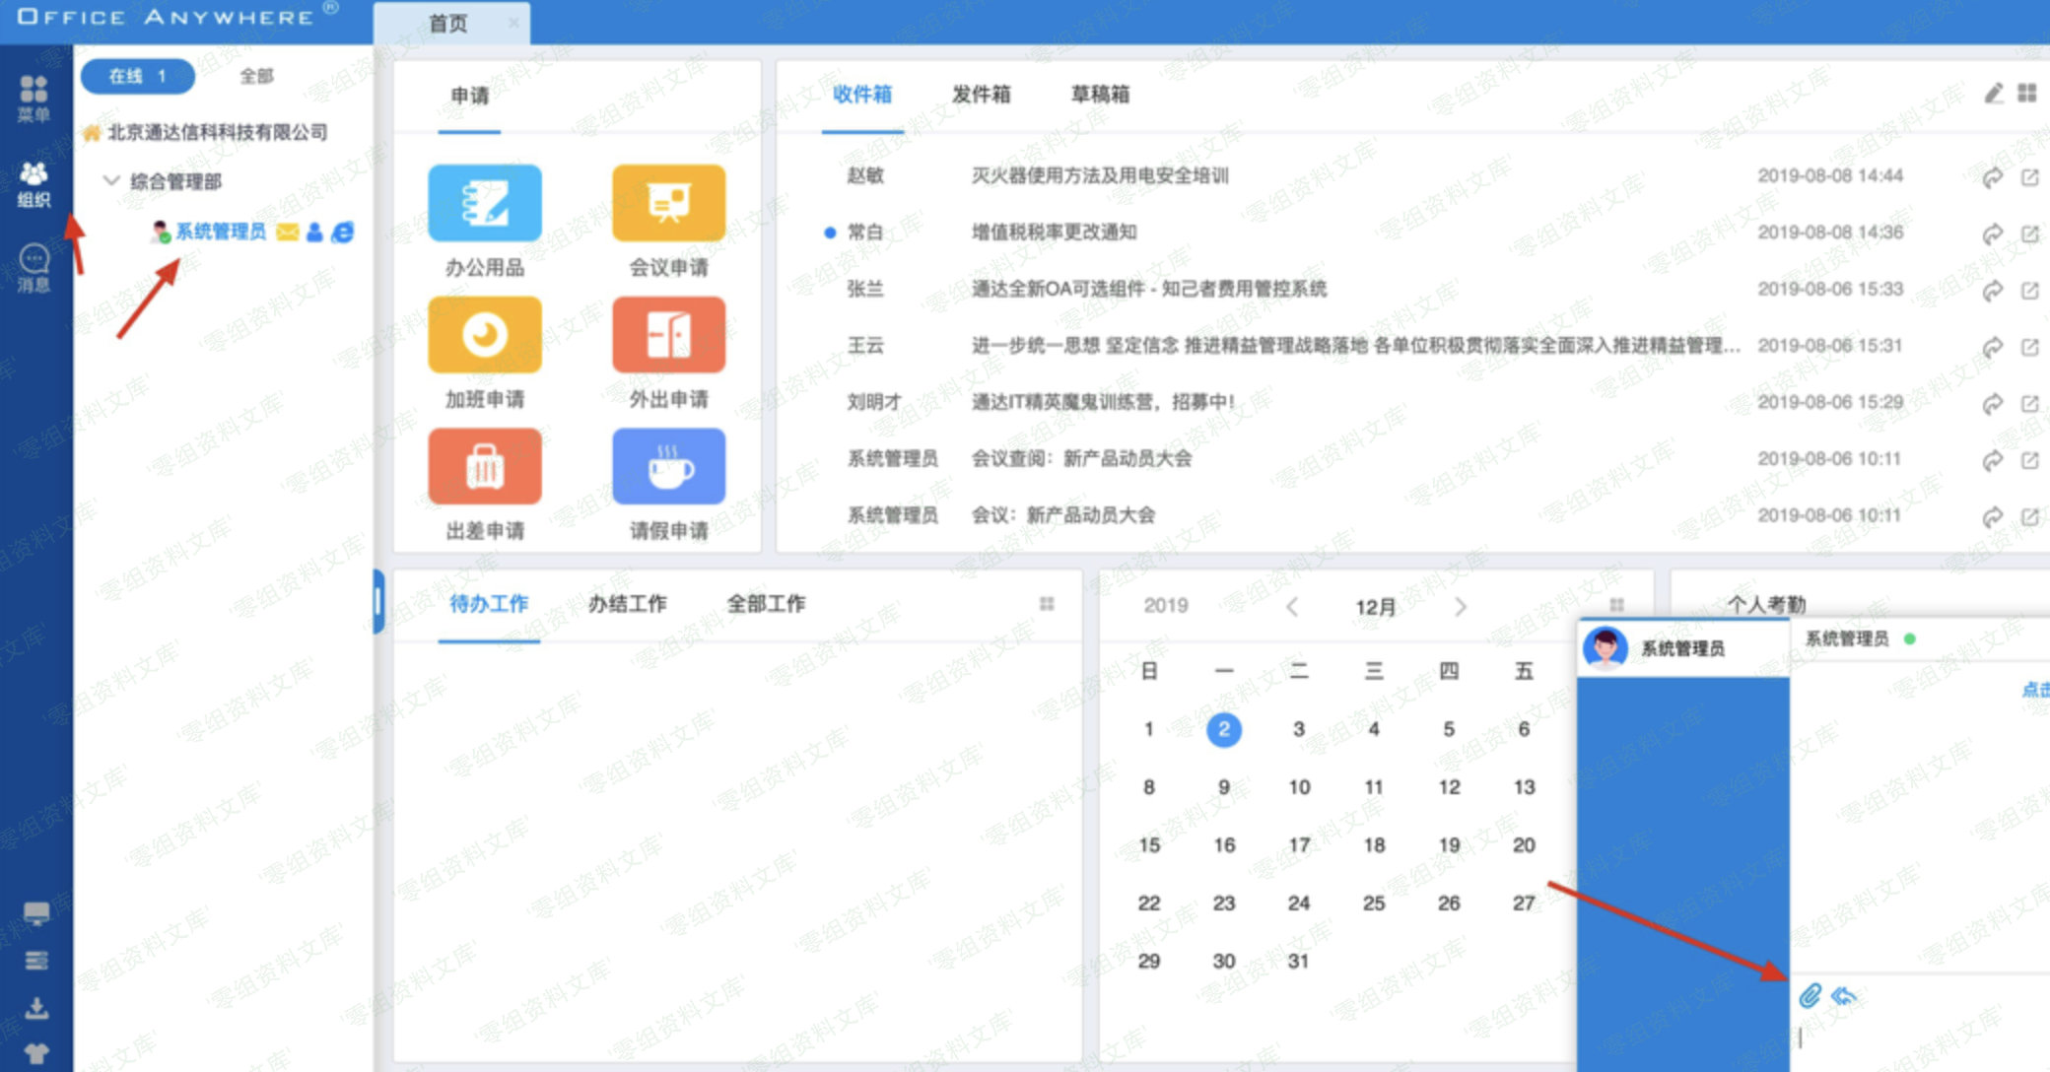Open the 外出申请 icon
Viewport: 2050px width, 1072px height.
pyautogui.click(x=668, y=335)
